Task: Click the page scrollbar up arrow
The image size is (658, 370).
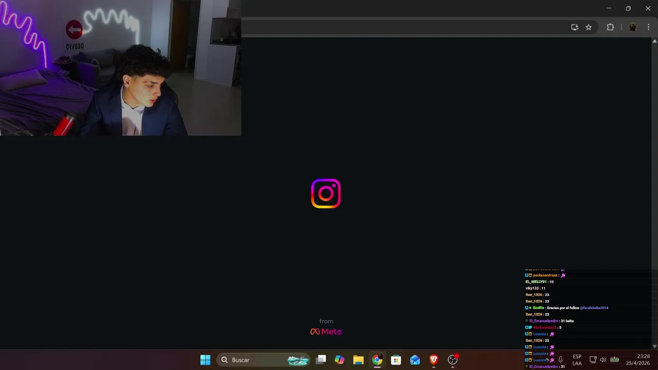Action: click(x=654, y=41)
